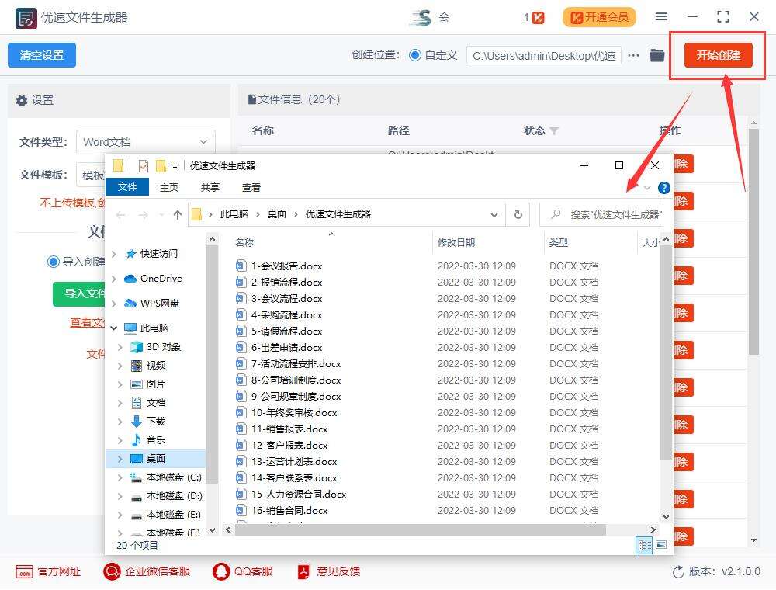Click the 3-会议流程.docx file icon
The image size is (776, 590).
pyautogui.click(x=241, y=298)
